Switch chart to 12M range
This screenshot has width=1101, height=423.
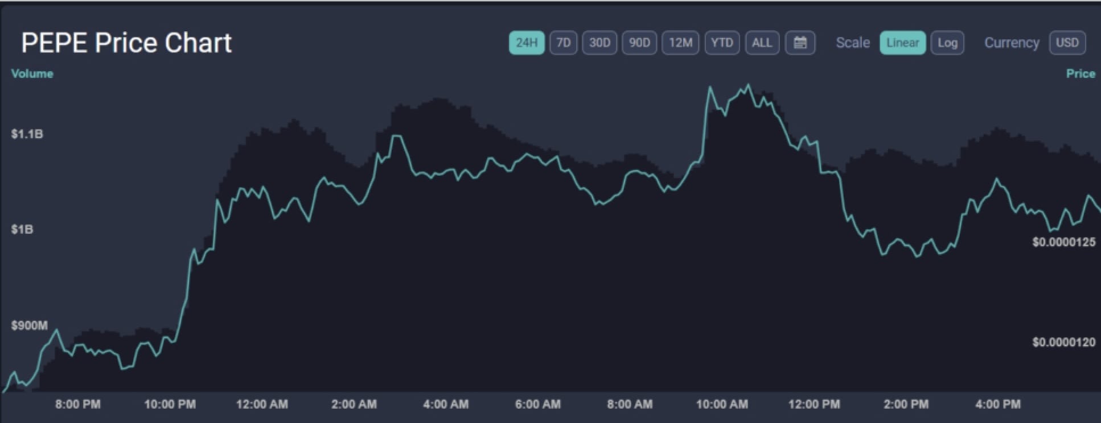(x=680, y=43)
